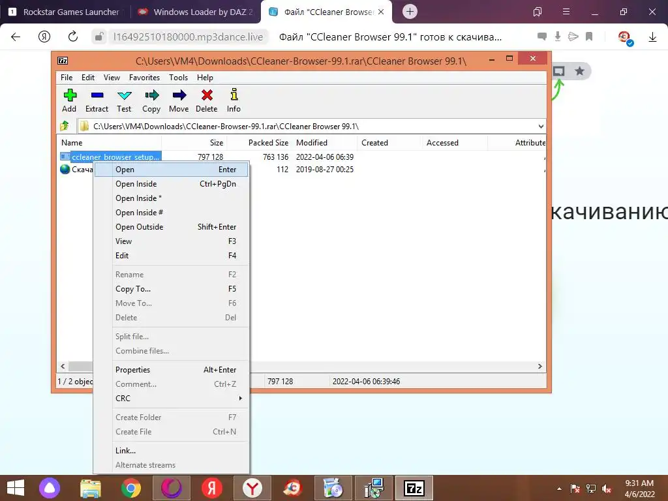The image size is (668, 501).
Task: Click the Yandex home icon in address bar
Action: pos(44,37)
